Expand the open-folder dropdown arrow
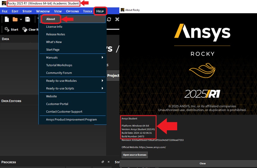The height and width of the screenshot is (168, 257). 21,20
